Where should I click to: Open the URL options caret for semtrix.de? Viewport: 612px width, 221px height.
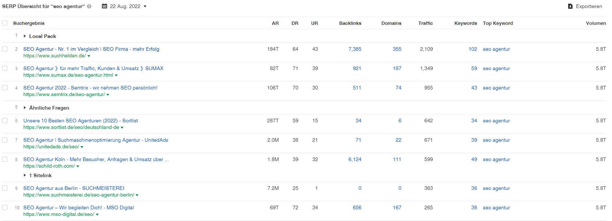108,95
